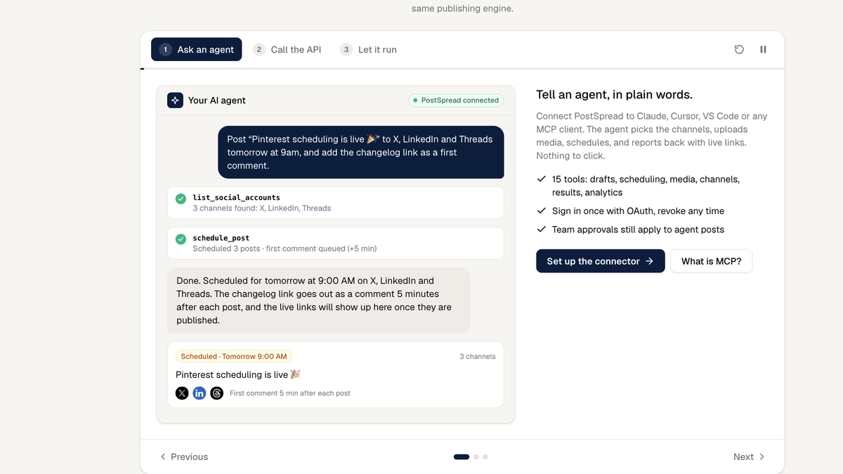Click the AI agent sparkle icon
The image size is (843, 474).
175,100
